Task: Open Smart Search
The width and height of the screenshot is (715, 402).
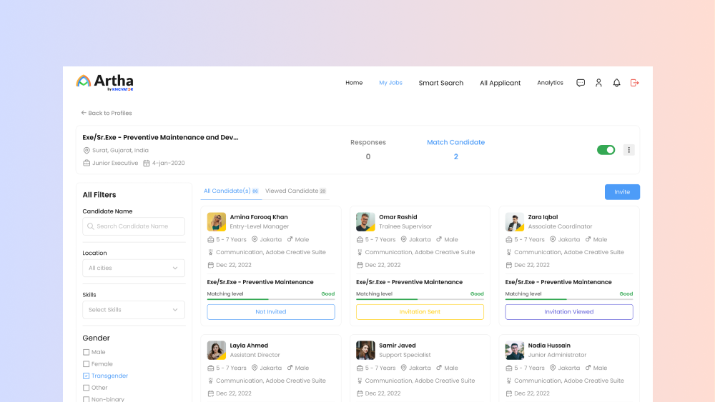Action: click(441, 83)
